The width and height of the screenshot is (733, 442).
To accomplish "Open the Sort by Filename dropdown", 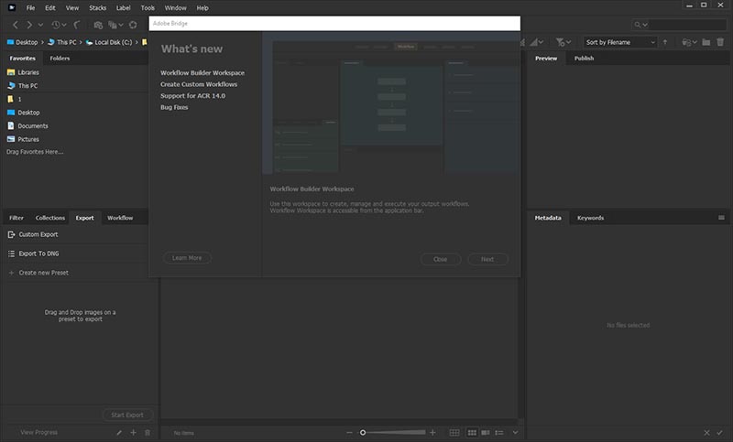I will coord(620,42).
